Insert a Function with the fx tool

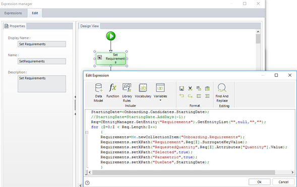pyautogui.click(x=113, y=90)
